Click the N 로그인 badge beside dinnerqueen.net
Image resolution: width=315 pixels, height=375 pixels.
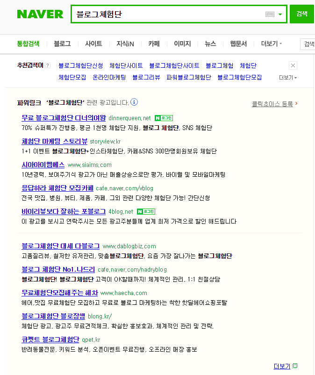click(x=164, y=118)
